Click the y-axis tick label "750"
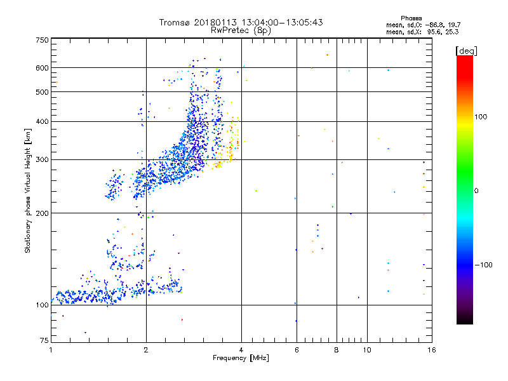508x381 pixels. pos(42,40)
